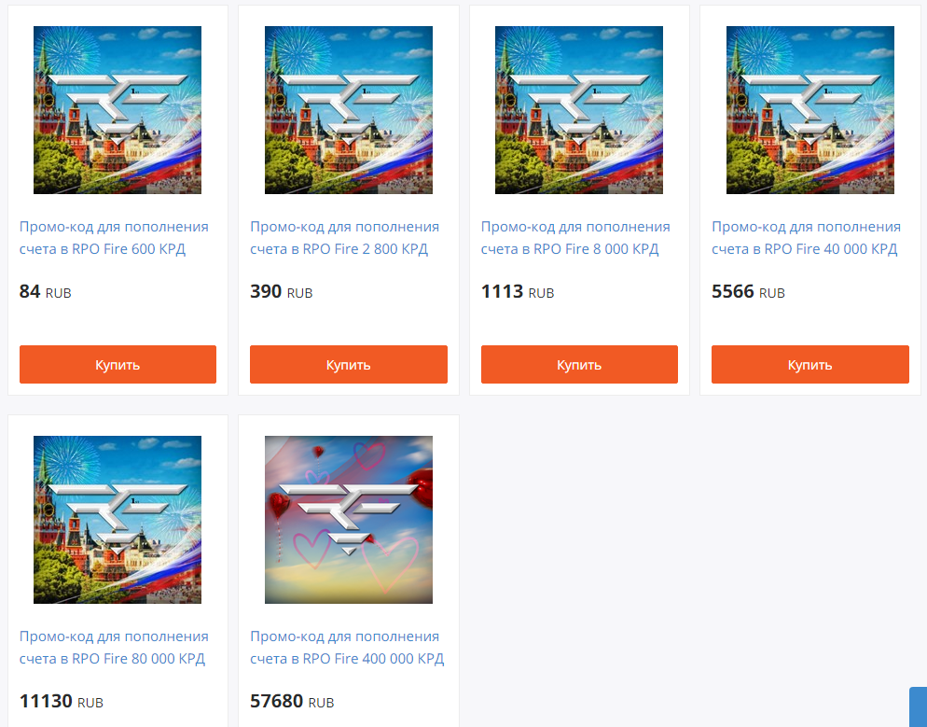927x727 pixels.
Task: Open the 600 КРД promo-code product image
Action: tap(118, 110)
